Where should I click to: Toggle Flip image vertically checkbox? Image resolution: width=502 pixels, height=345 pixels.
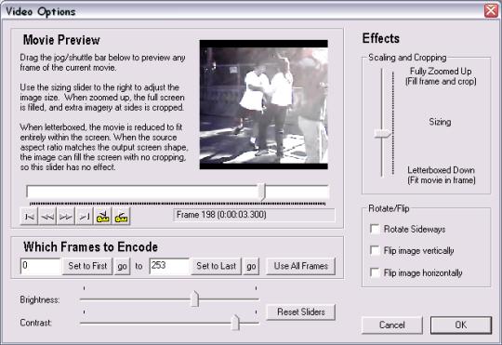[x=375, y=250]
